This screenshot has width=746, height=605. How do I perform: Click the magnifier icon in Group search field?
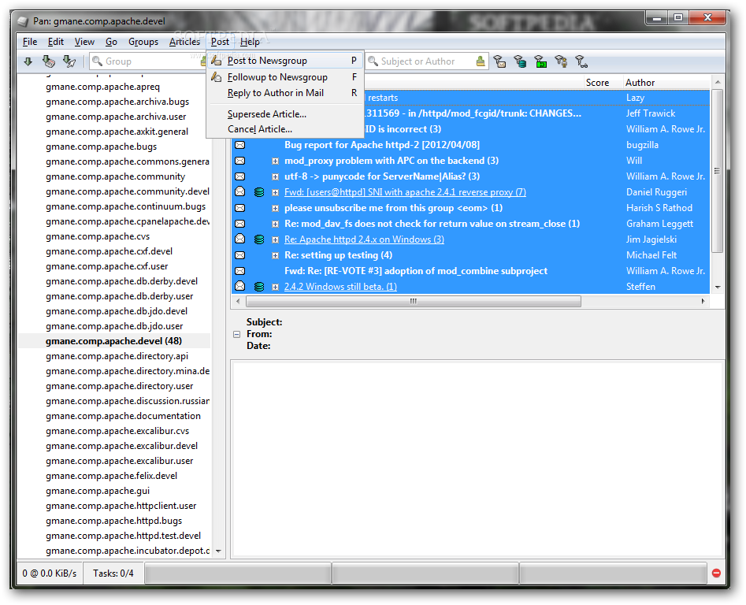[98, 61]
